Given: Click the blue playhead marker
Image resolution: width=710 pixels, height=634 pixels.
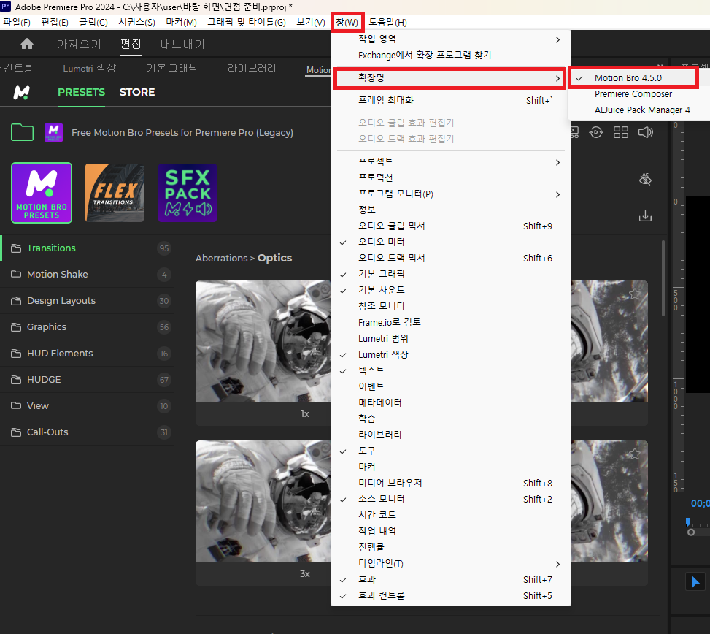Looking at the screenshot, I should tap(688, 522).
